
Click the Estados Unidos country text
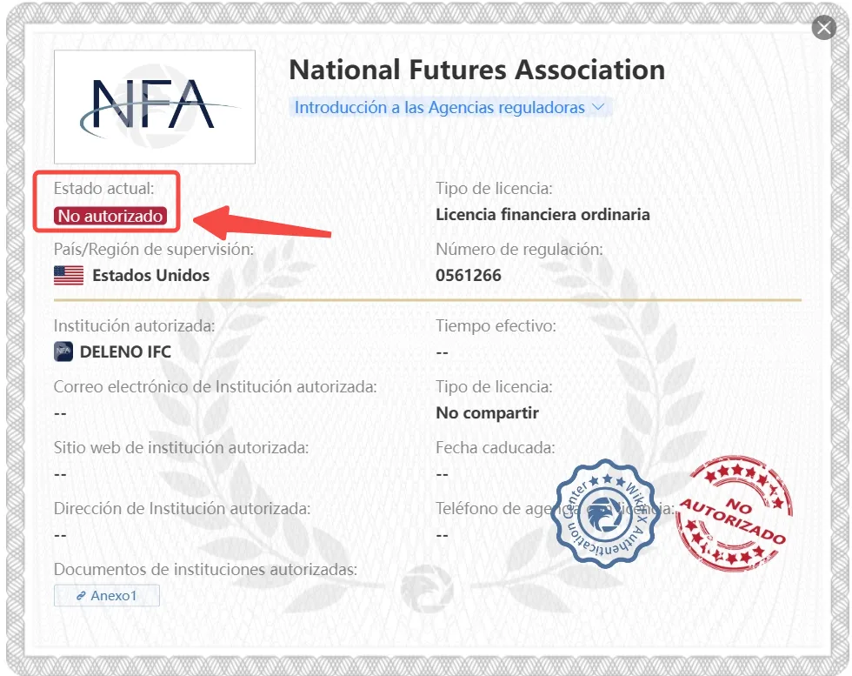pos(151,275)
